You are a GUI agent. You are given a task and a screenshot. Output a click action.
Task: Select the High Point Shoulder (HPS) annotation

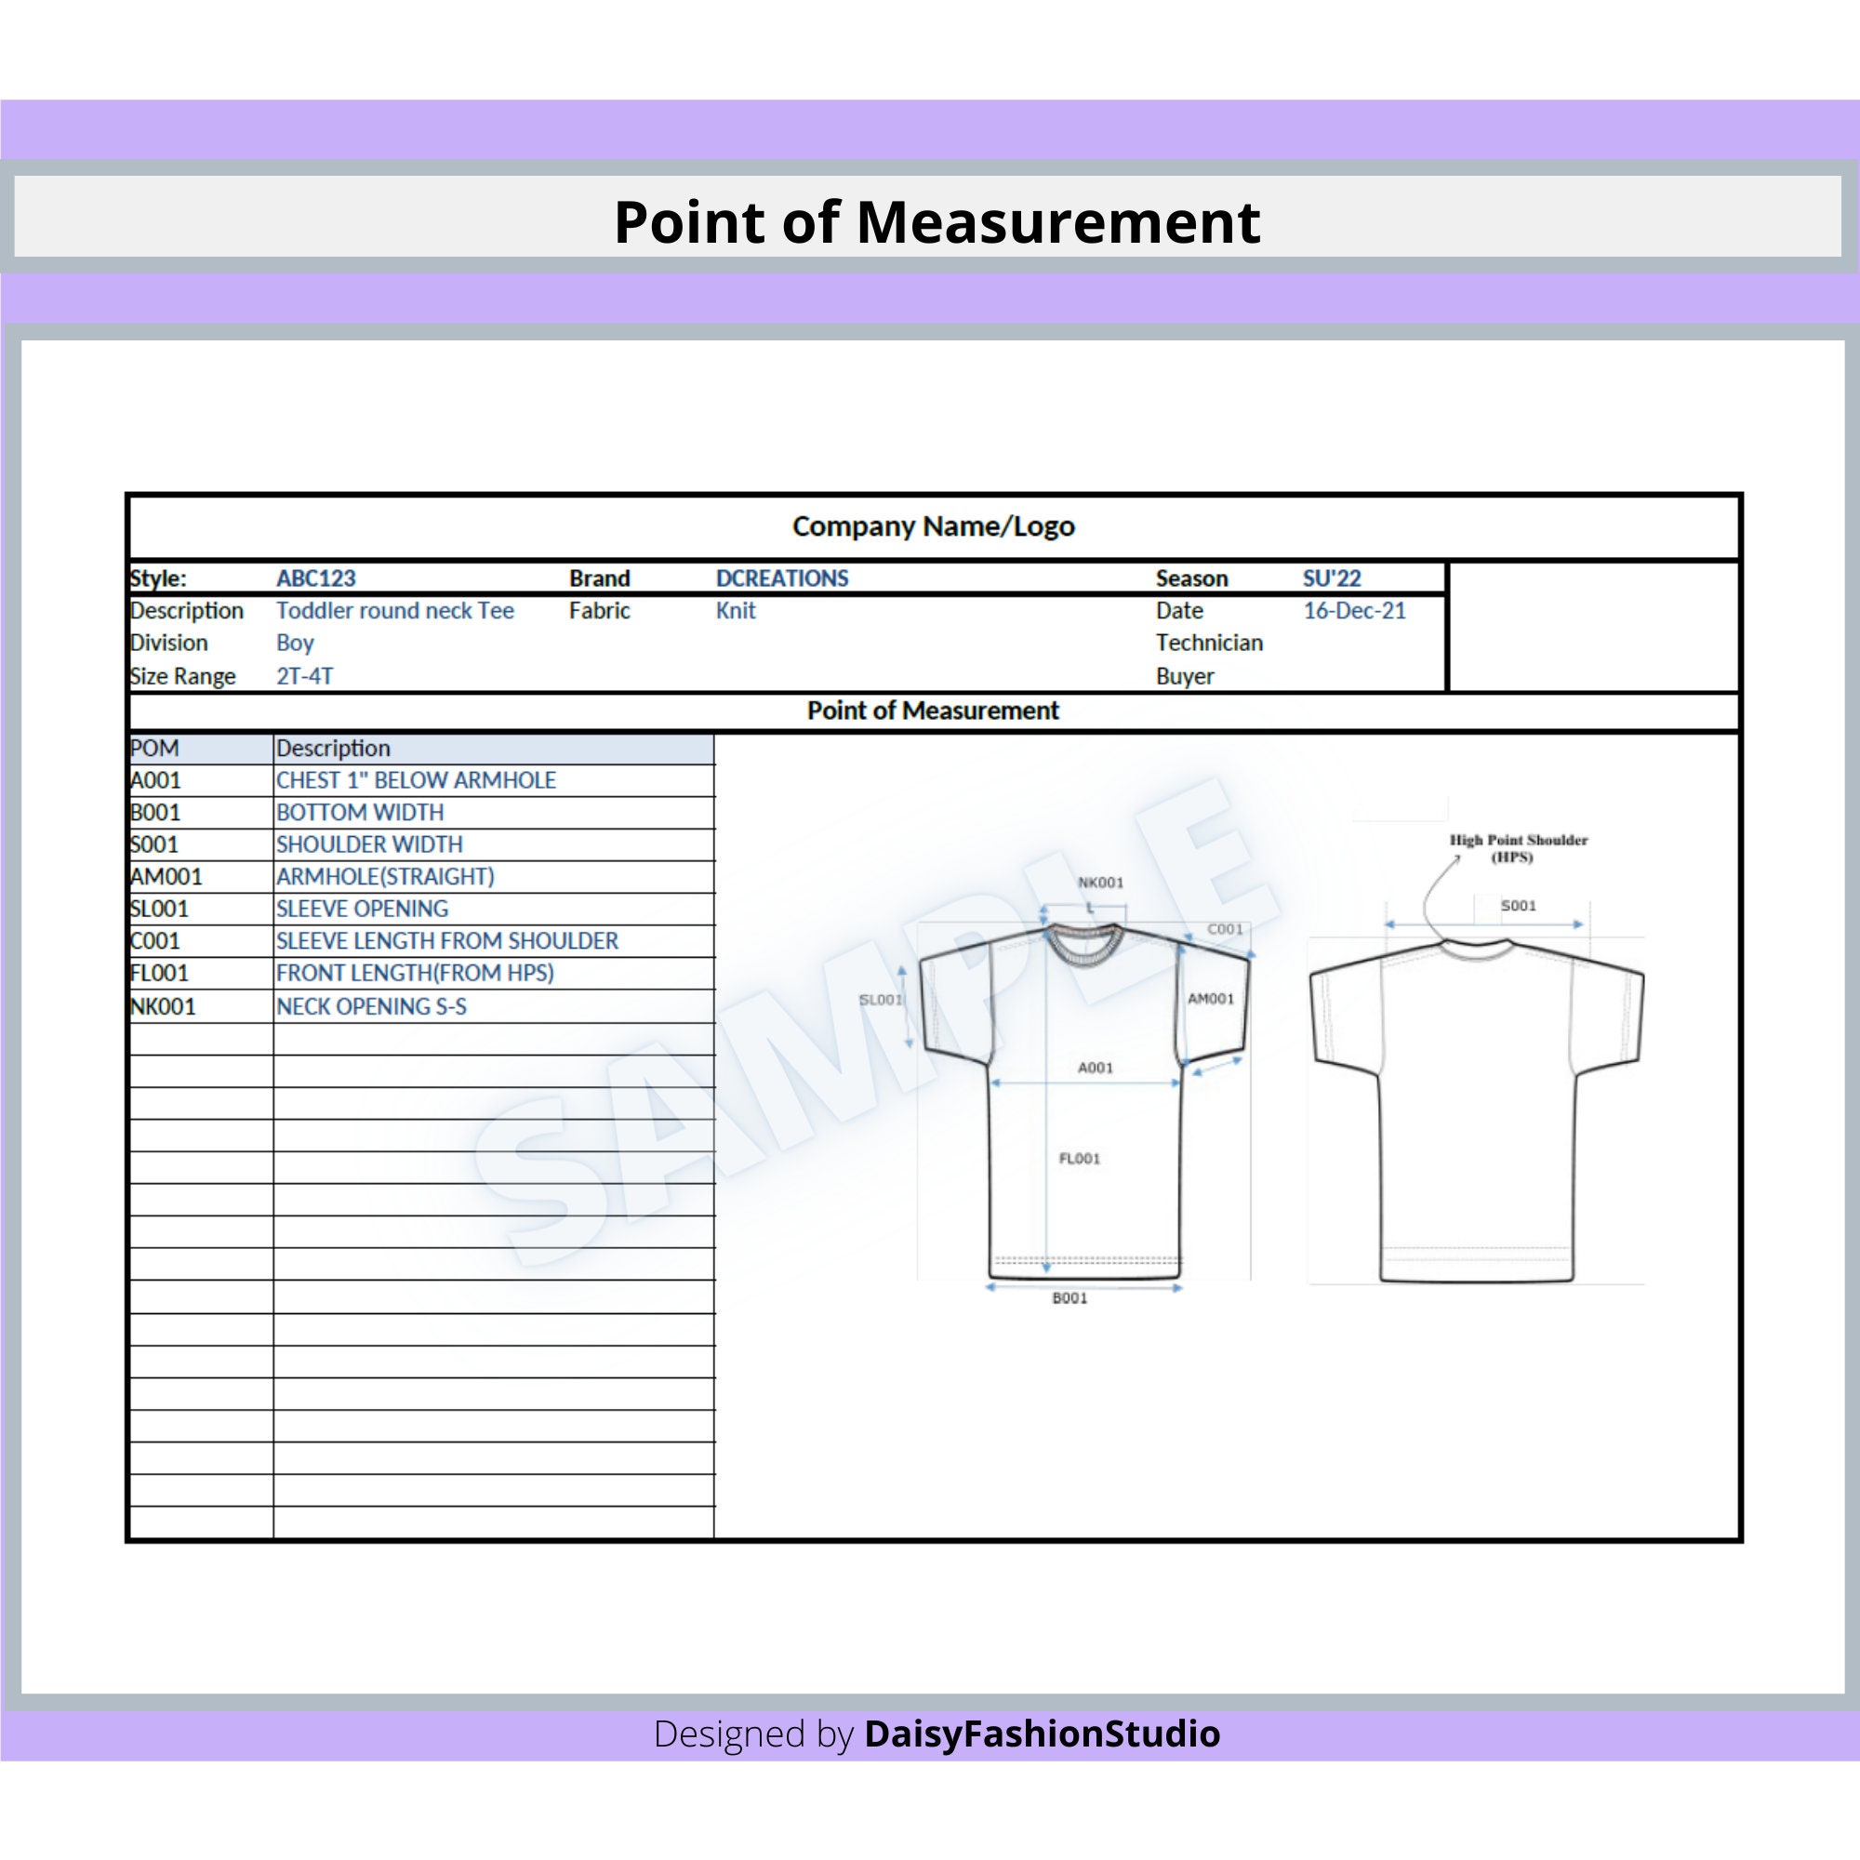1521,847
